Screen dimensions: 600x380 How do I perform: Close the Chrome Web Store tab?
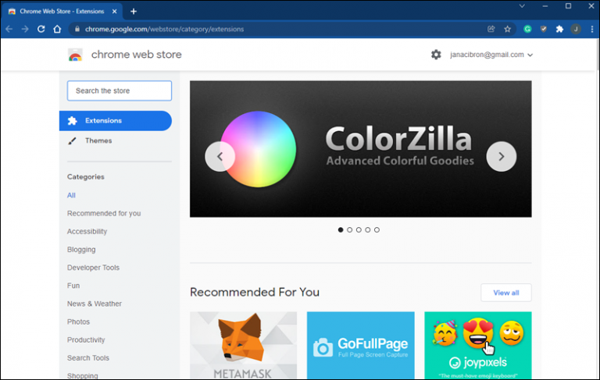[x=114, y=12]
